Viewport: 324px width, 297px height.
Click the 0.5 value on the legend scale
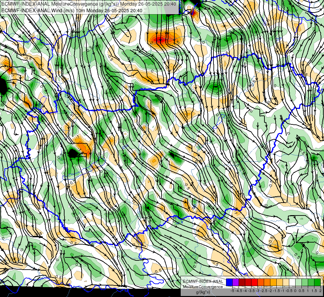(x=301, y=291)
